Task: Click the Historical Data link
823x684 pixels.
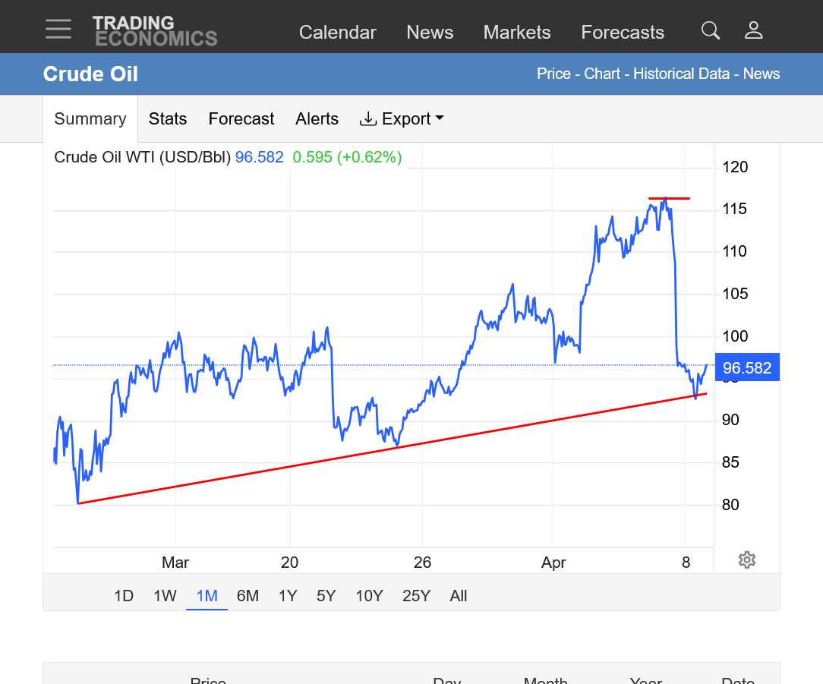Action: [681, 74]
